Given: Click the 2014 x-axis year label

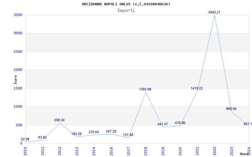Looking at the screenshot, I should (94, 151).
